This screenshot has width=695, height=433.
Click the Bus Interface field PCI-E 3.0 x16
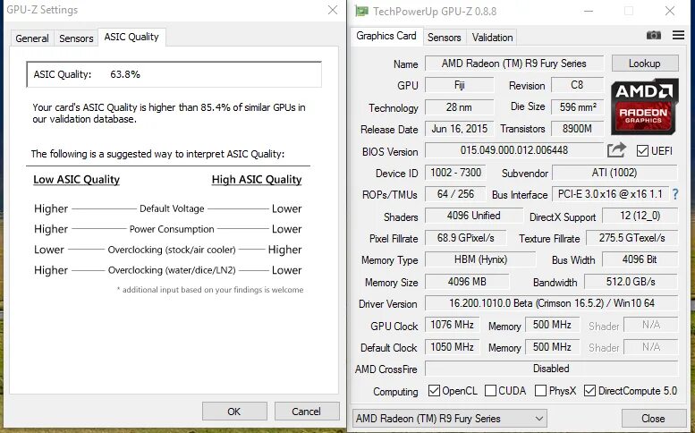coord(610,193)
